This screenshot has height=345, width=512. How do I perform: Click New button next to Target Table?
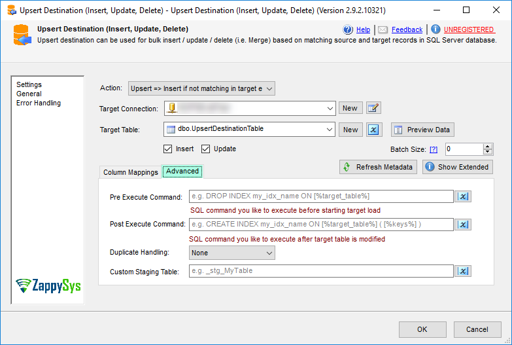[350, 130]
